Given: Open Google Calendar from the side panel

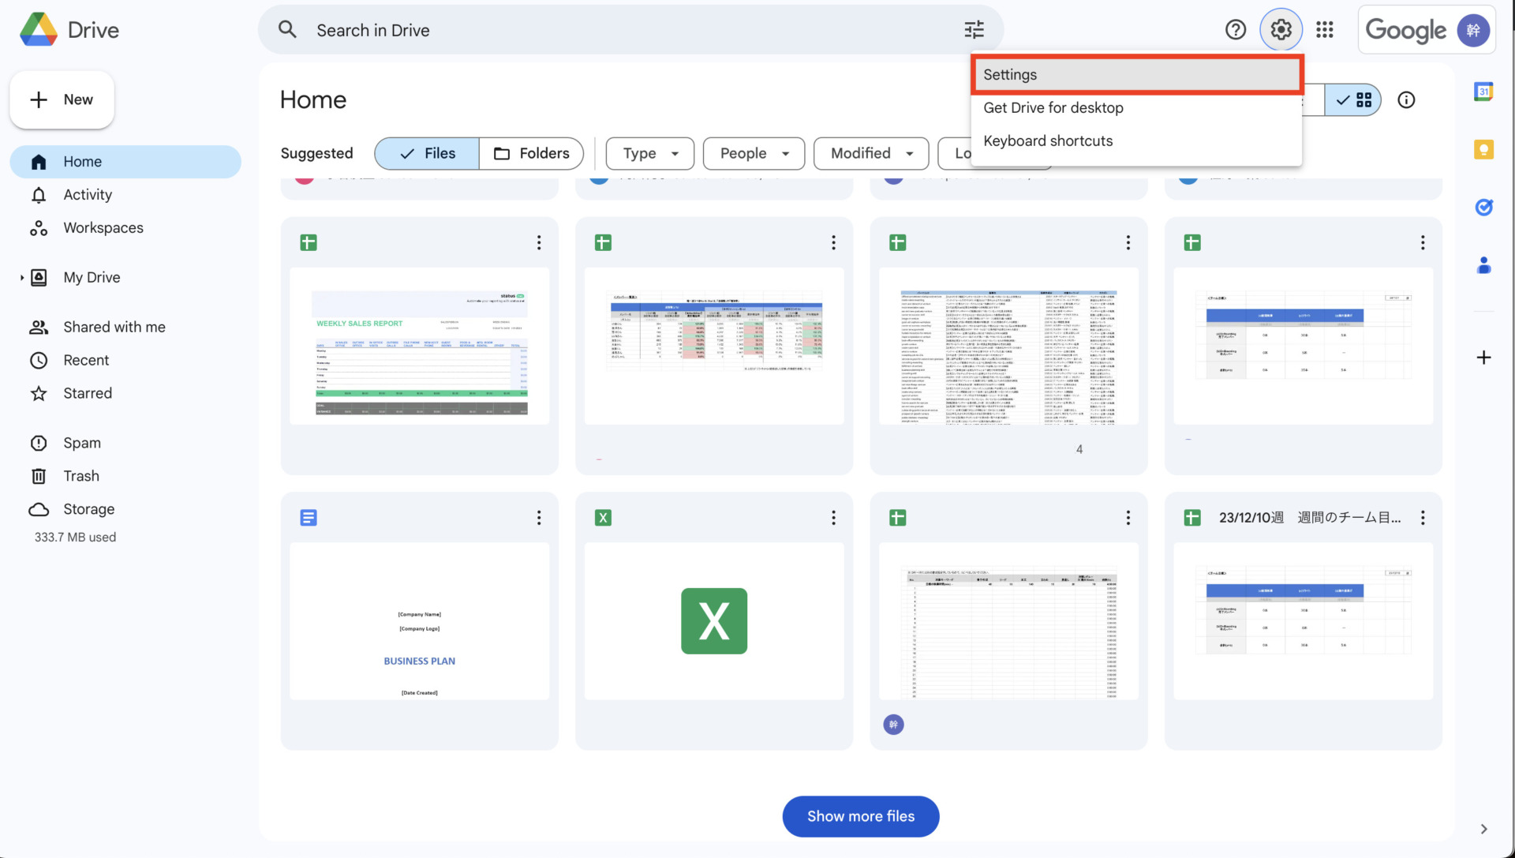Looking at the screenshot, I should pos(1484,91).
